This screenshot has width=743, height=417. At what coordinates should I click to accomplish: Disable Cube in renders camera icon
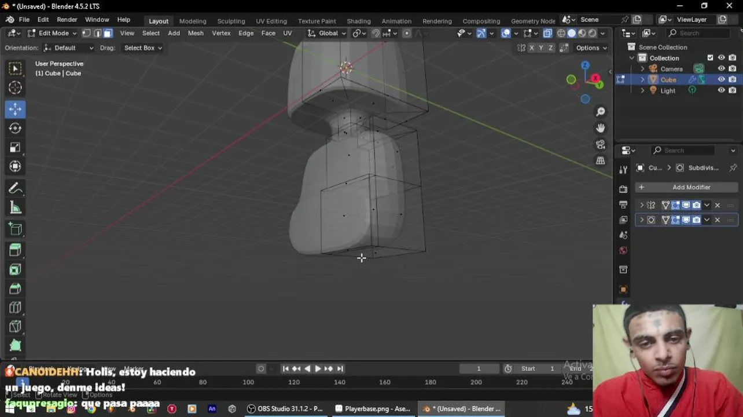(732, 79)
